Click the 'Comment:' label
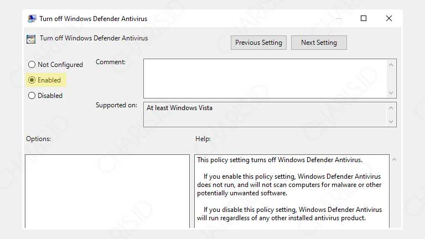 coord(111,62)
